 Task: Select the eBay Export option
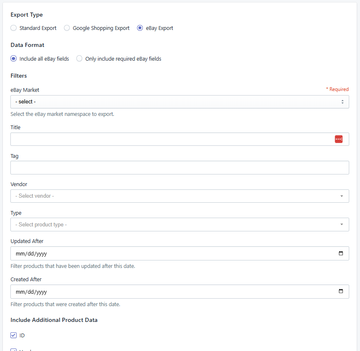pyautogui.click(x=140, y=28)
